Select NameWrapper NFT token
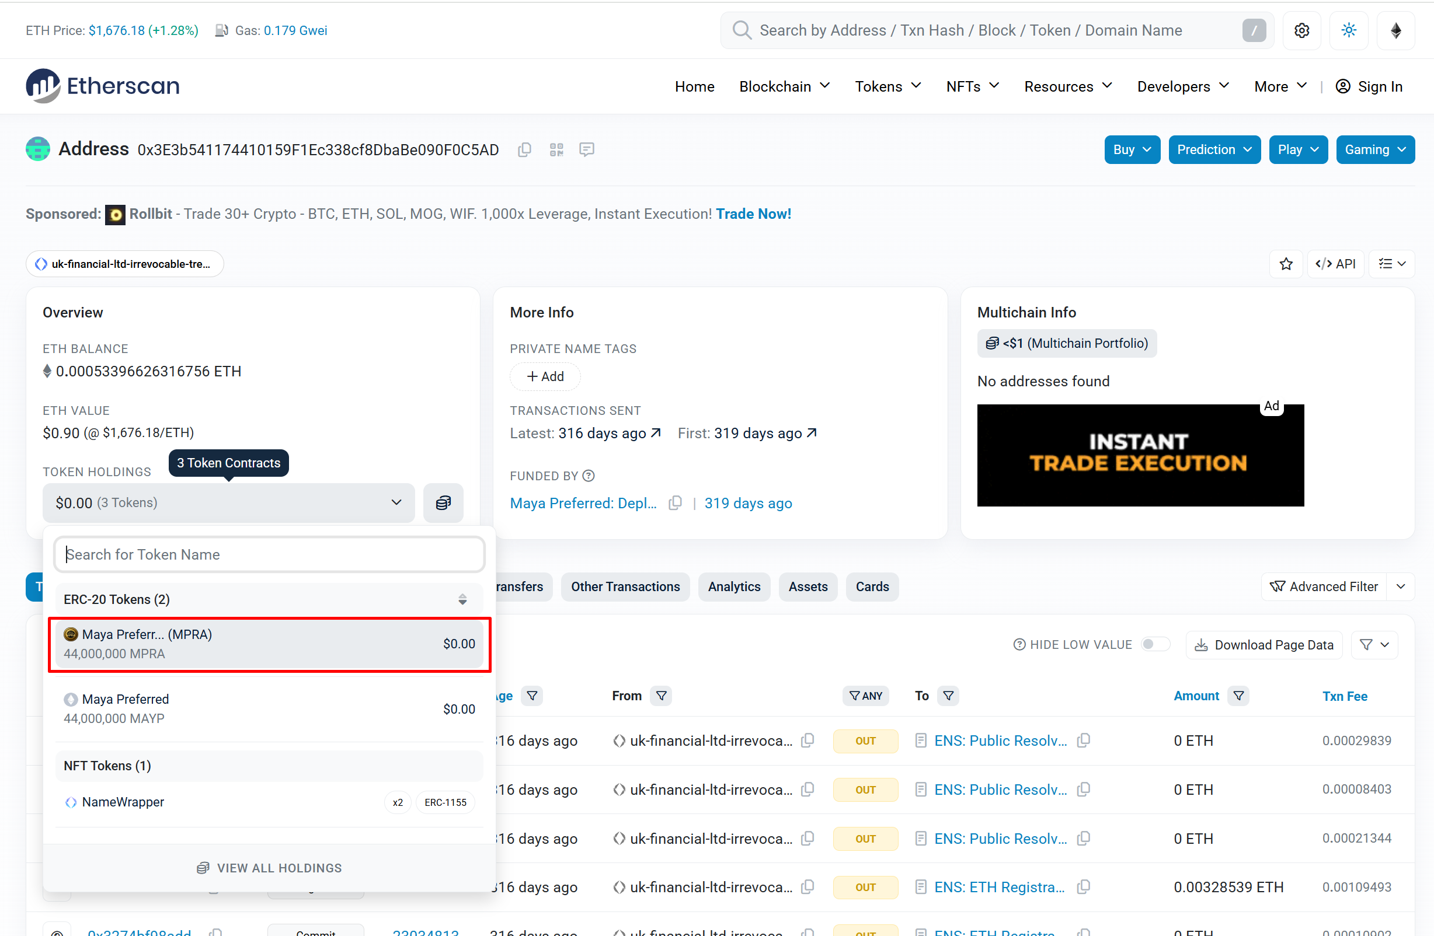This screenshot has height=936, width=1434. coord(269,802)
